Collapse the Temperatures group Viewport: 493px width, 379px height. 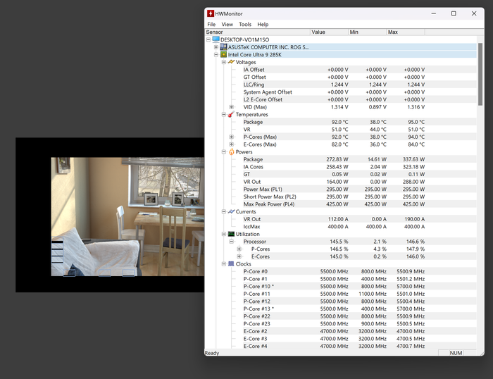(223, 115)
